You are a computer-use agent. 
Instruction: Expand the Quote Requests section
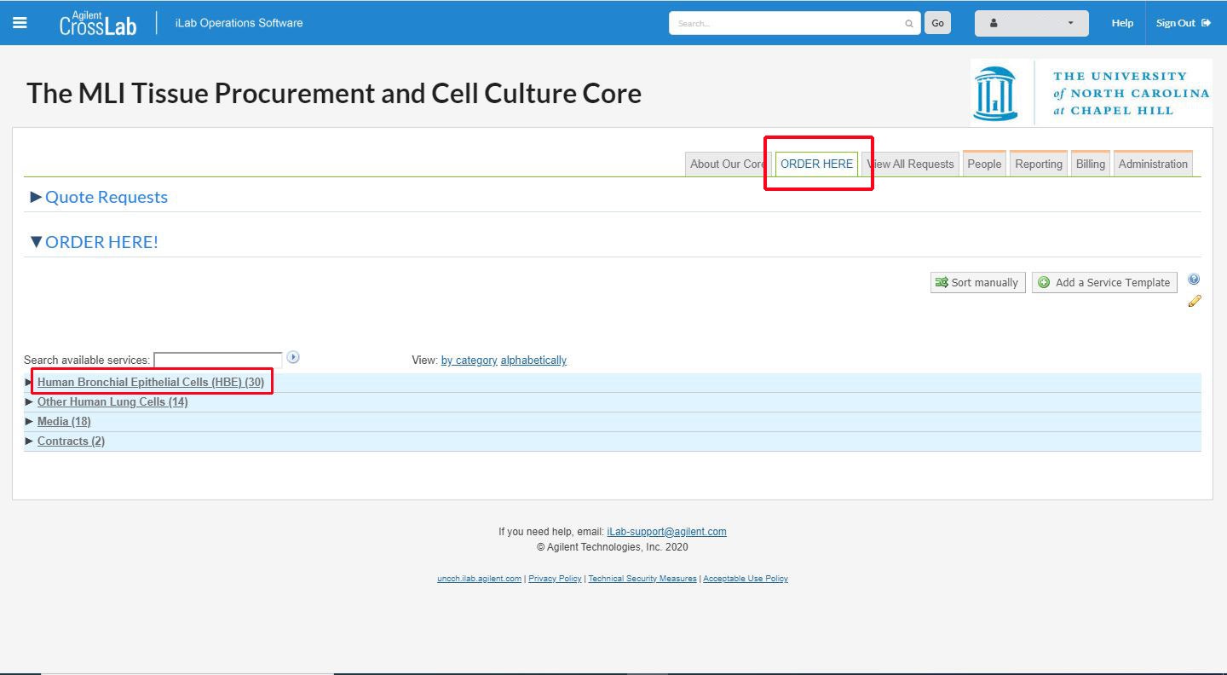click(x=106, y=197)
